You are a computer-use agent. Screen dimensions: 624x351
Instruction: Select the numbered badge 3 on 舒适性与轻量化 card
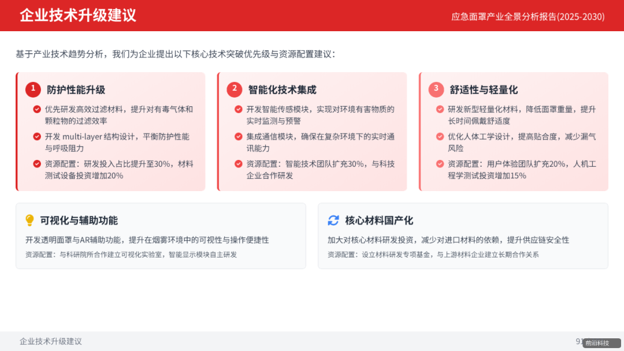[x=435, y=90]
